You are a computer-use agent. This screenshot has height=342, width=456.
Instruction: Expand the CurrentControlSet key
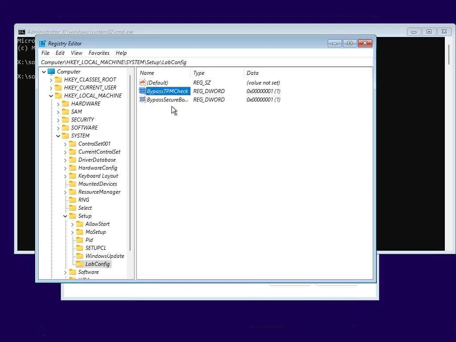click(65, 152)
